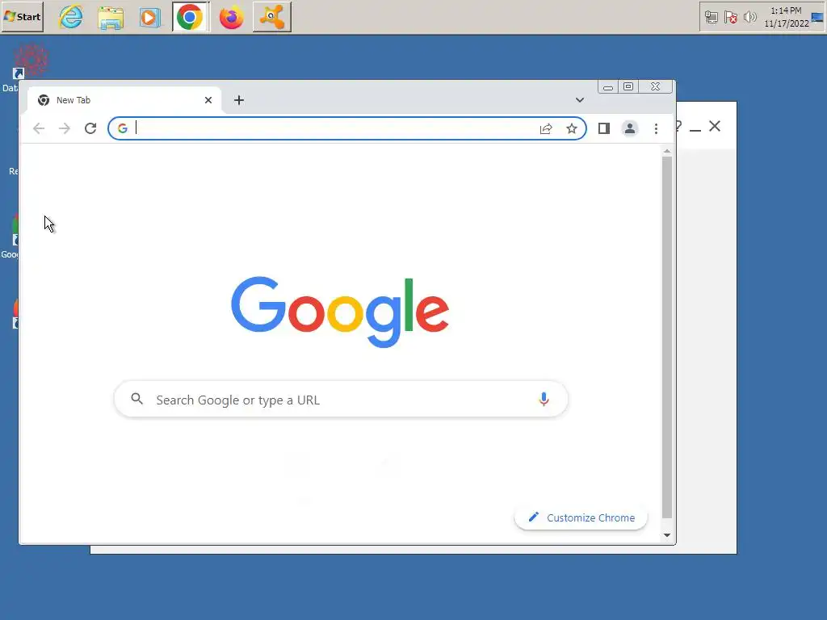Click Search Google or type a URL box
The width and height of the screenshot is (827, 620).
(341, 400)
